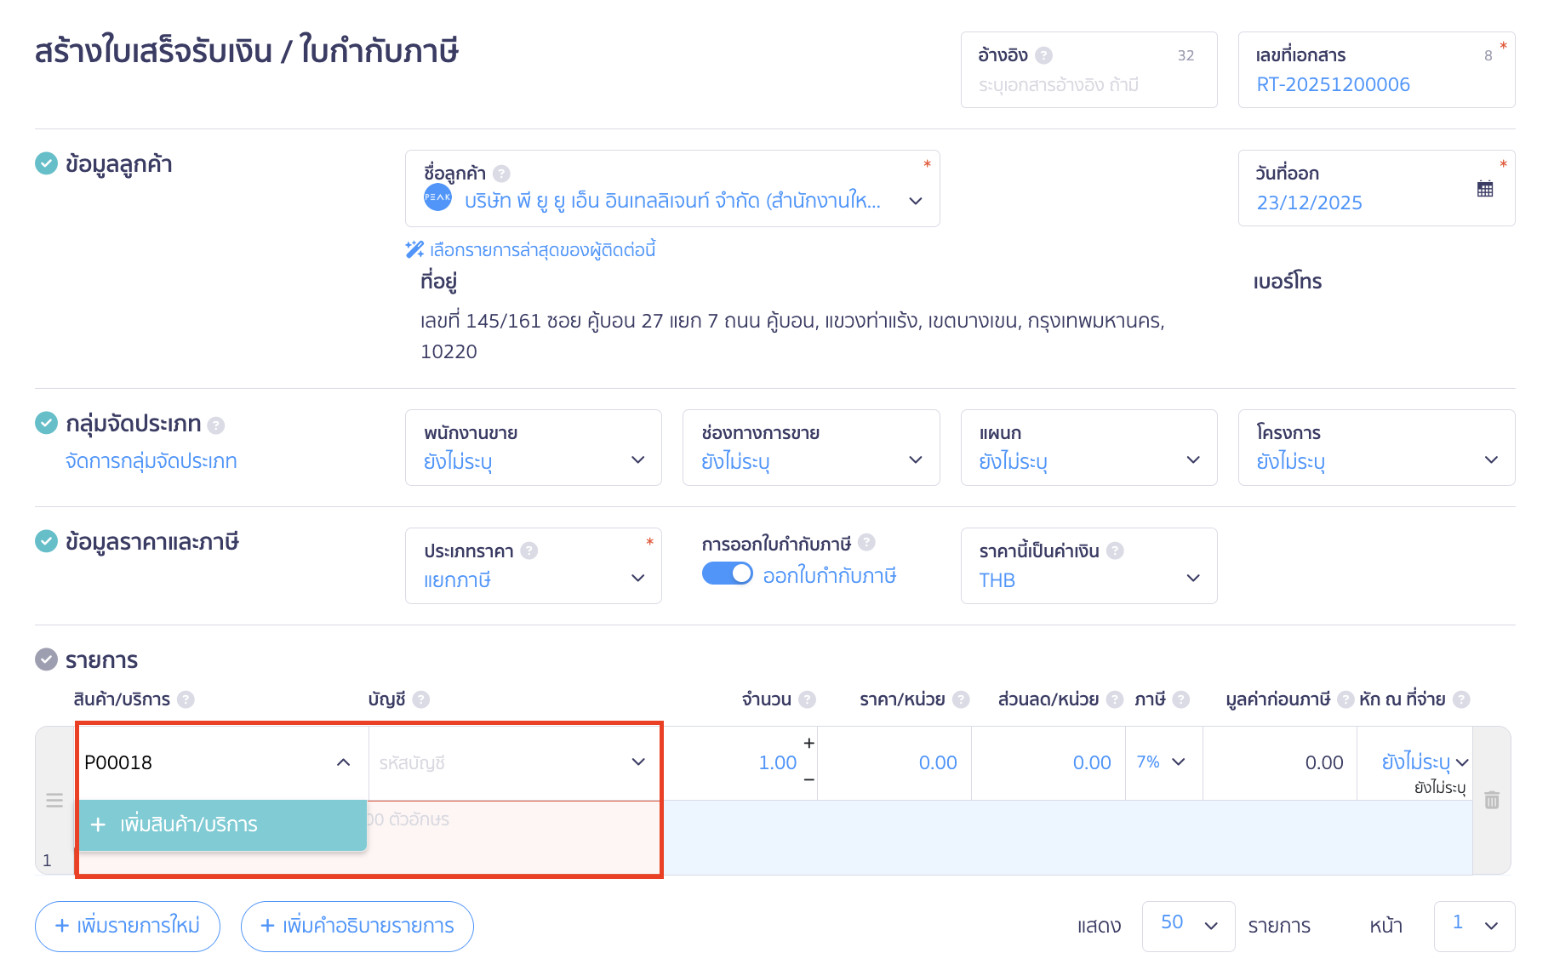Open the จัดการกลุ่มจัดประเภท link
Viewport: 1554px width, 970px height.
pos(151,461)
